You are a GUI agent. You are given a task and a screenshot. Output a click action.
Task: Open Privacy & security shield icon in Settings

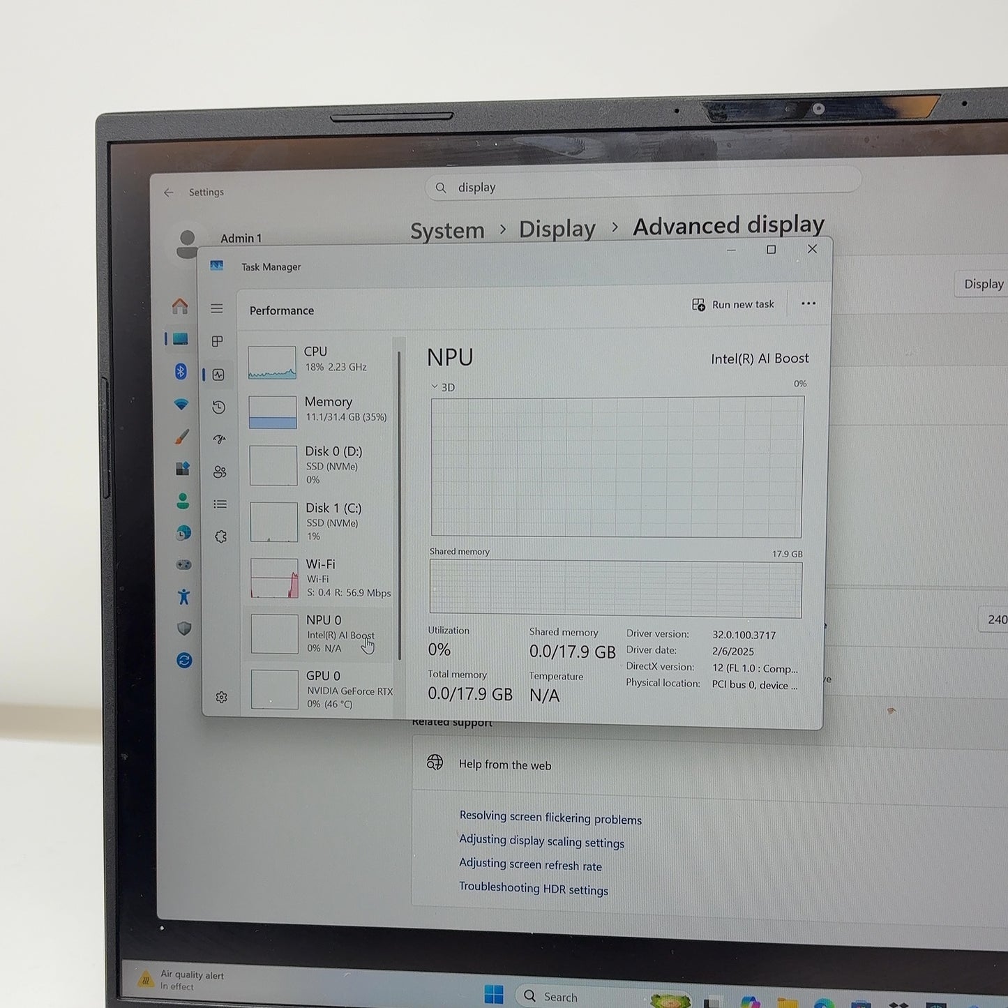[x=184, y=629]
